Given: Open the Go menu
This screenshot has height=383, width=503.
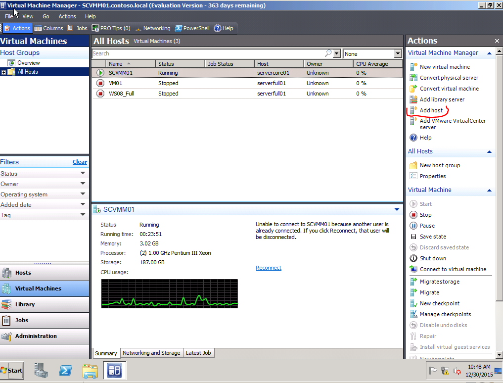Looking at the screenshot, I should pyautogui.click(x=46, y=16).
